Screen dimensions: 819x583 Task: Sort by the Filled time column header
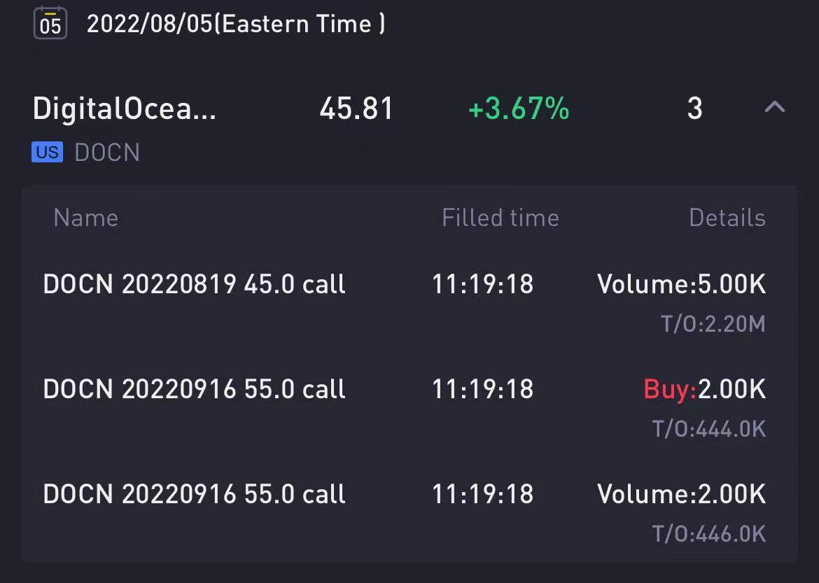click(x=500, y=218)
